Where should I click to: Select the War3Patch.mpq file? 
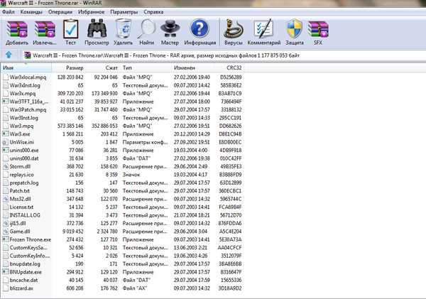click(x=28, y=109)
